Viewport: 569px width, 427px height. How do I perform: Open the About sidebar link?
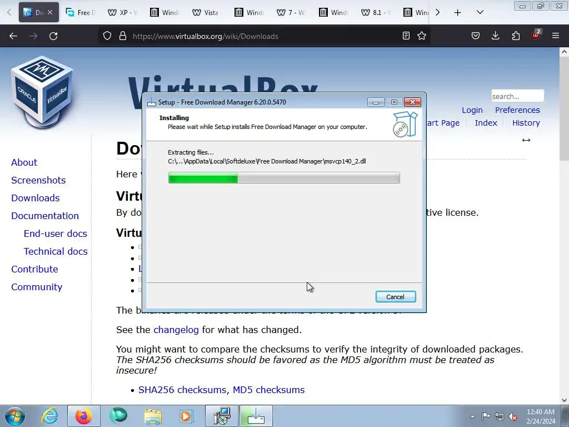[x=24, y=162]
